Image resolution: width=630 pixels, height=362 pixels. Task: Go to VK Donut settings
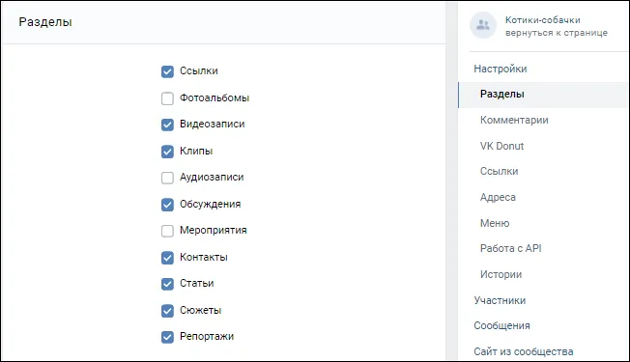(501, 146)
